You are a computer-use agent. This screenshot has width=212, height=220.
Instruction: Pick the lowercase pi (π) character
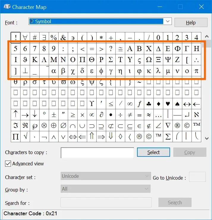pyautogui.click(x=197, y=71)
